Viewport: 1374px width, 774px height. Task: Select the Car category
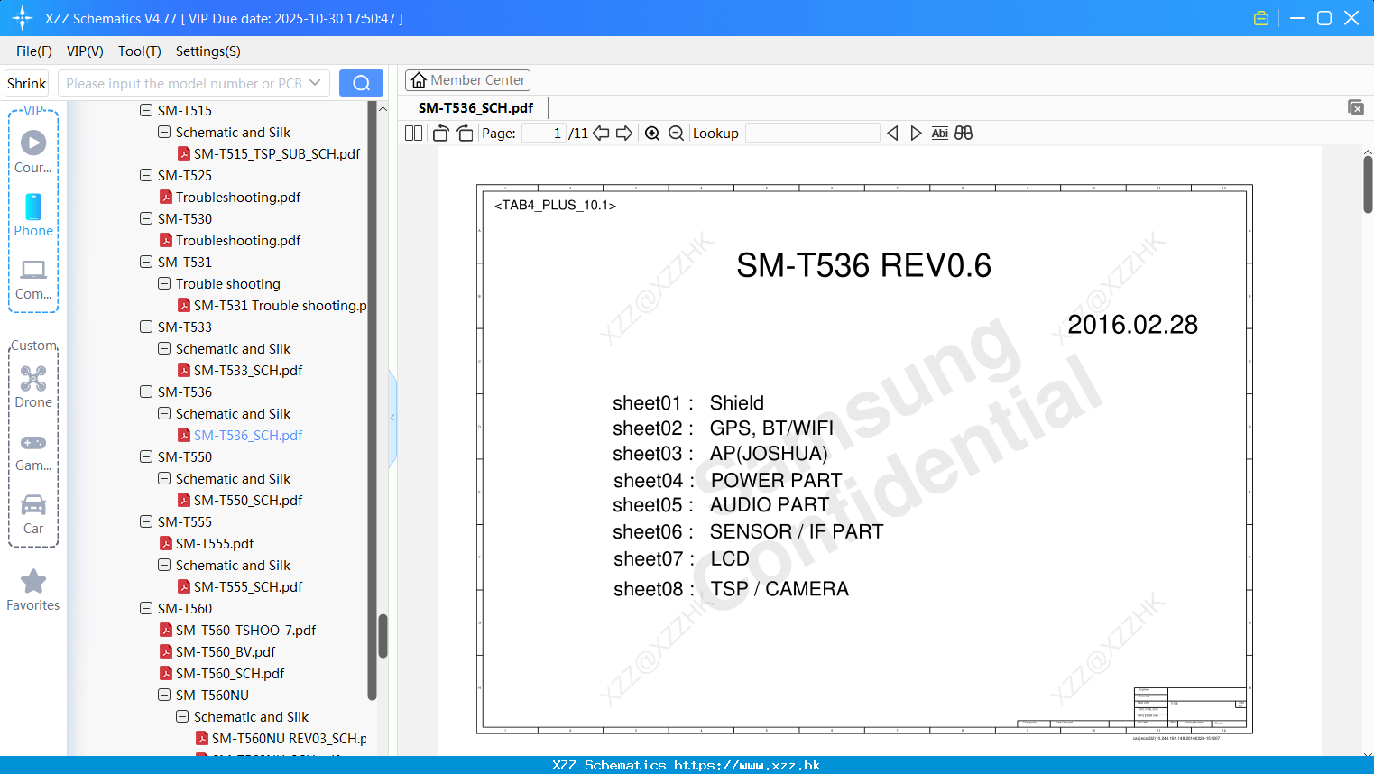pyautogui.click(x=33, y=513)
